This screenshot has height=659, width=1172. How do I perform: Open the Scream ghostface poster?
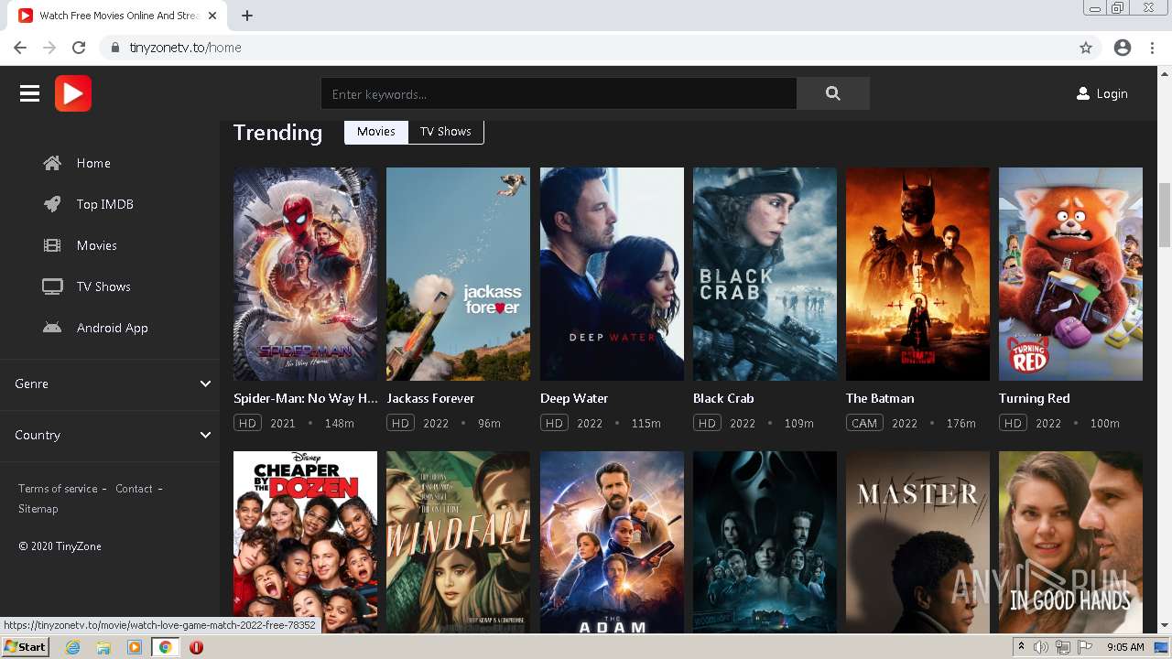coord(765,542)
